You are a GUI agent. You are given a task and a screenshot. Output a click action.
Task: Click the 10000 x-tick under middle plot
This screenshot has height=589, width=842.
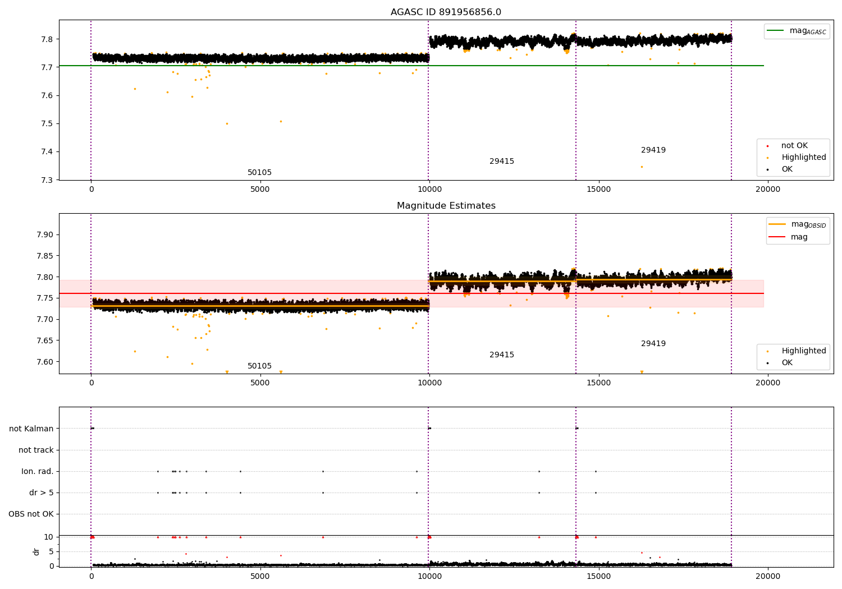point(429,383)
